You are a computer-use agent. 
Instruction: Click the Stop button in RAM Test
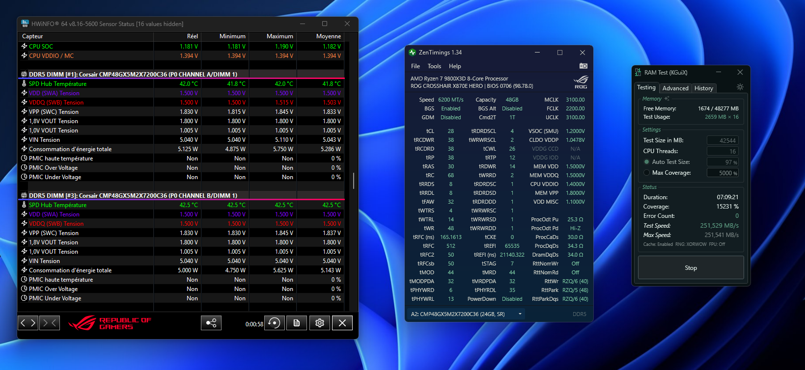[691, 268]
